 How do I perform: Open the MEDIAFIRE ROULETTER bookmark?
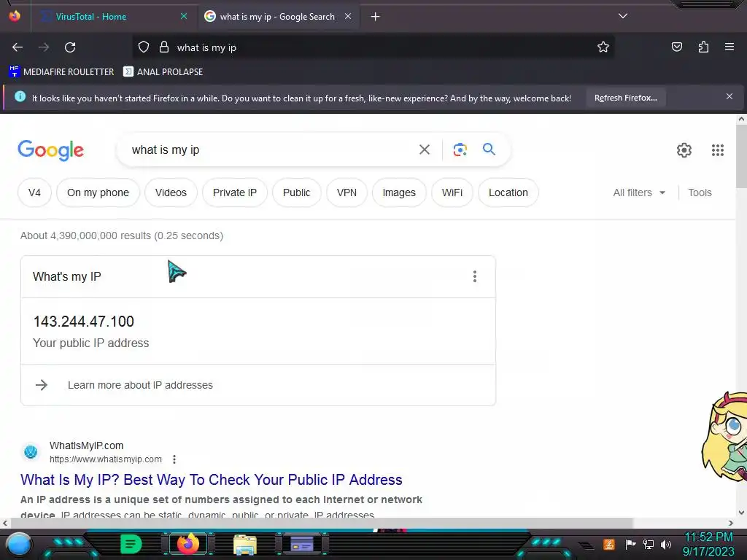pos(61,72)
